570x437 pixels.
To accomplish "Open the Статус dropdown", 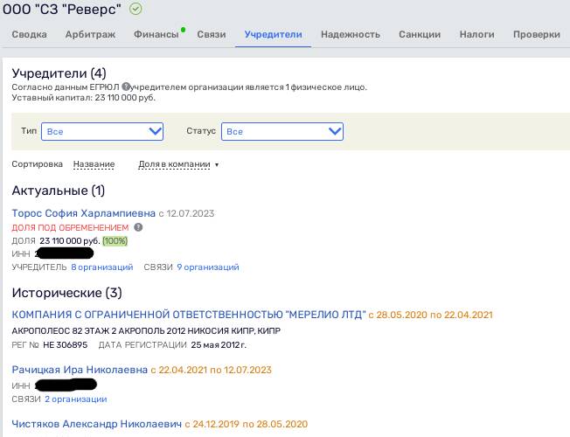I will click(282, 131).
